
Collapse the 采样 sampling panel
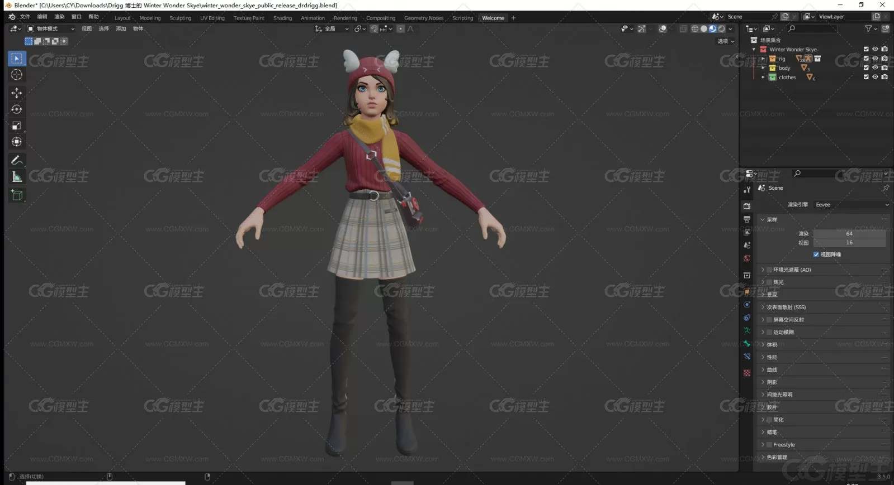pos(763,220)
